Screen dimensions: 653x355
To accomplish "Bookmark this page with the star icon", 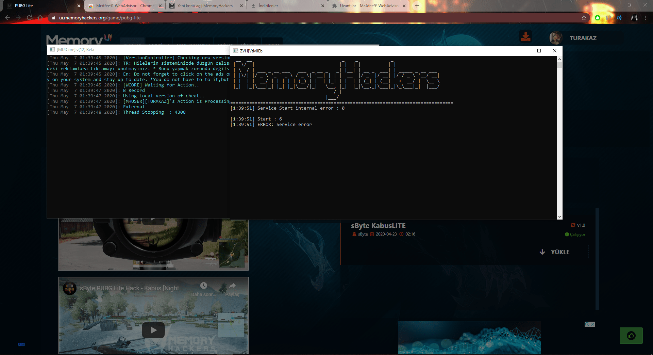I will [584, 18].
